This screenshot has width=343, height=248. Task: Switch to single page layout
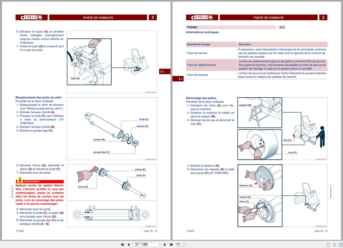tap(328, 245)
